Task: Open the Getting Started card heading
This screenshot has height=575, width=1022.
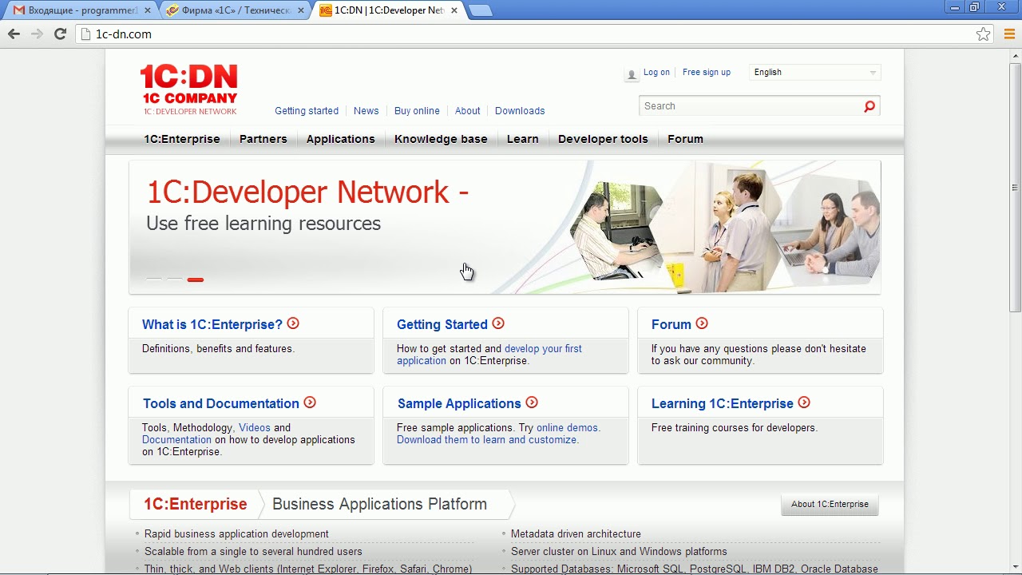Action: click(x=442, y=324)
